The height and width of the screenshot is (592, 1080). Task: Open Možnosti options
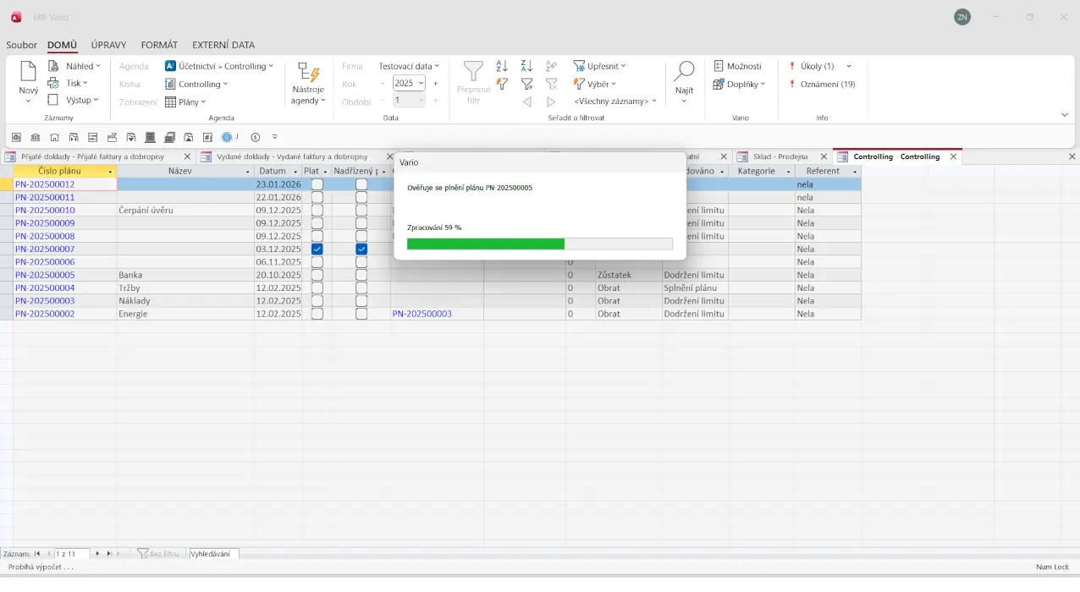(737, 66)
